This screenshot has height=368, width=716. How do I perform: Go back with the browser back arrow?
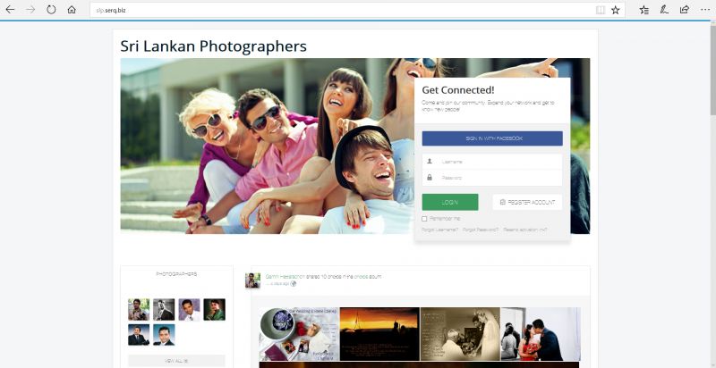click(x=10, y=10)
